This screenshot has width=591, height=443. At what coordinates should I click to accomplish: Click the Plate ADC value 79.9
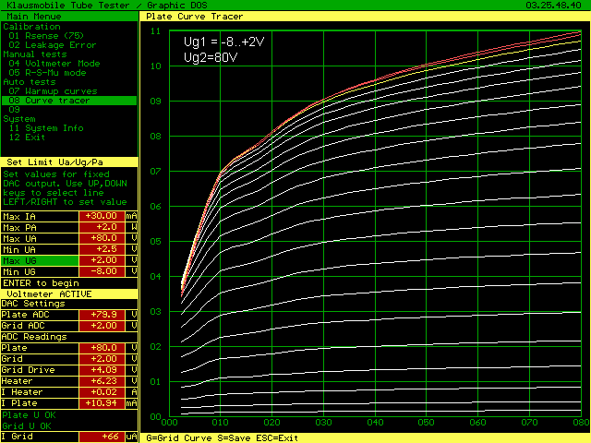[x=101, y=314]
